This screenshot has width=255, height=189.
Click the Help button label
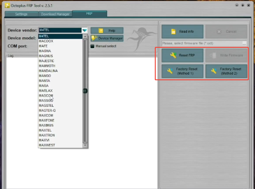point(112,31)
